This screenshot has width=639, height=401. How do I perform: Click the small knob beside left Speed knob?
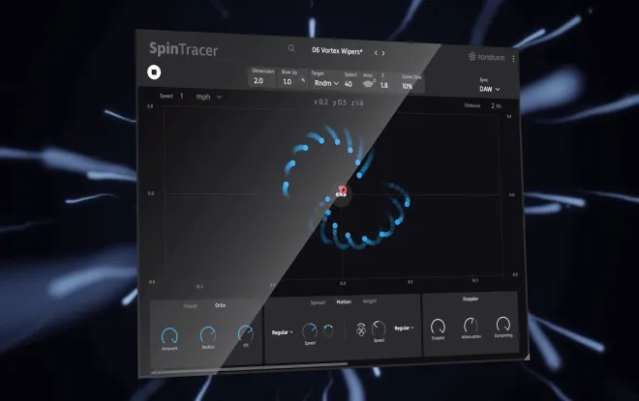click(328, 330)
